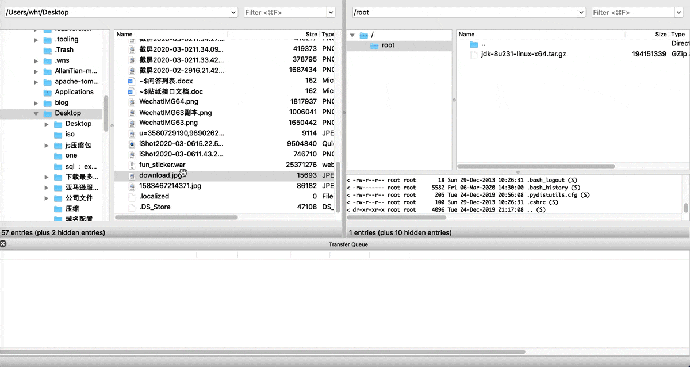
Task: Select the 截屏2020-03-0211.34.09... file name
Action: (181, 49)
